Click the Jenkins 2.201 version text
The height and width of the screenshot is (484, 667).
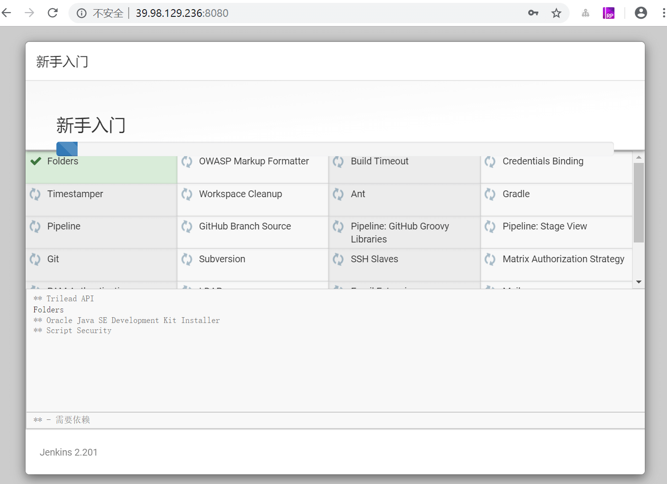pos(68,452)
